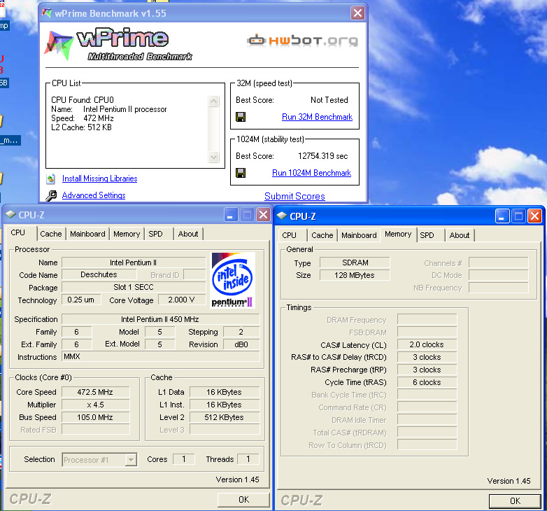The width and height of the screenshot is (547, 511).
Task: Open the Submit Scores link
Action: [294, 196]
